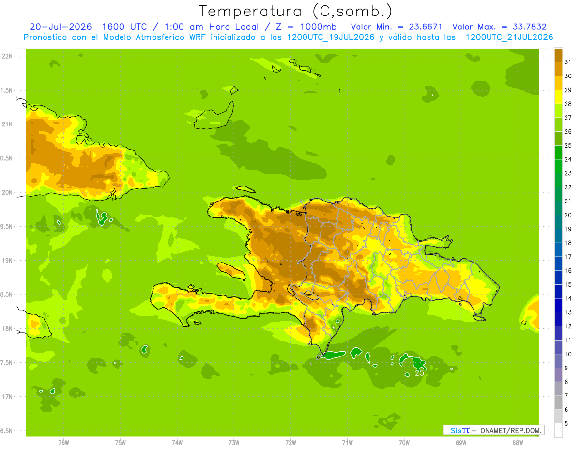Click the '18N' latitude axis label

click(x=8, y=328)
